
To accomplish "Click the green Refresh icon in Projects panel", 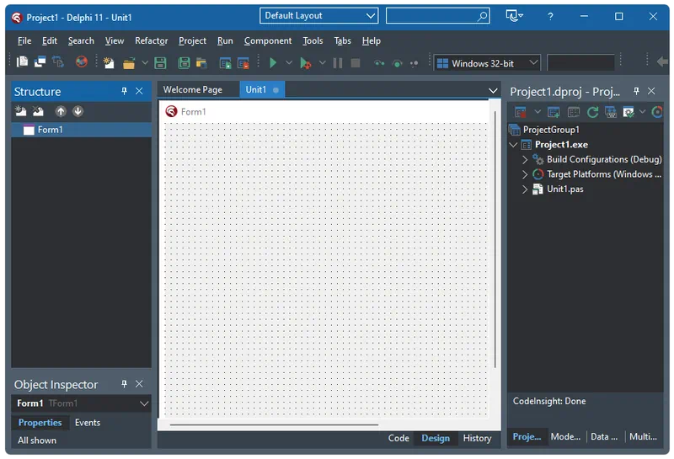I will 593,112.
